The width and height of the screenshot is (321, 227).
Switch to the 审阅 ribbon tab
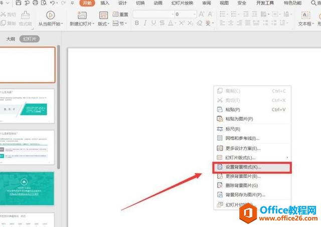coord(206,3)
